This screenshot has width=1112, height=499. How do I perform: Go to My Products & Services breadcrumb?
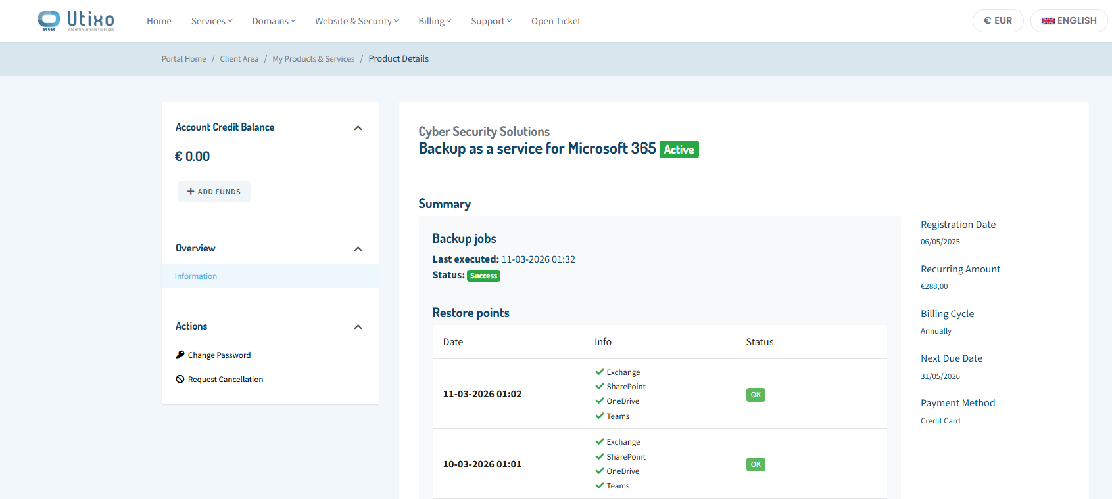[x=314, y=59]
